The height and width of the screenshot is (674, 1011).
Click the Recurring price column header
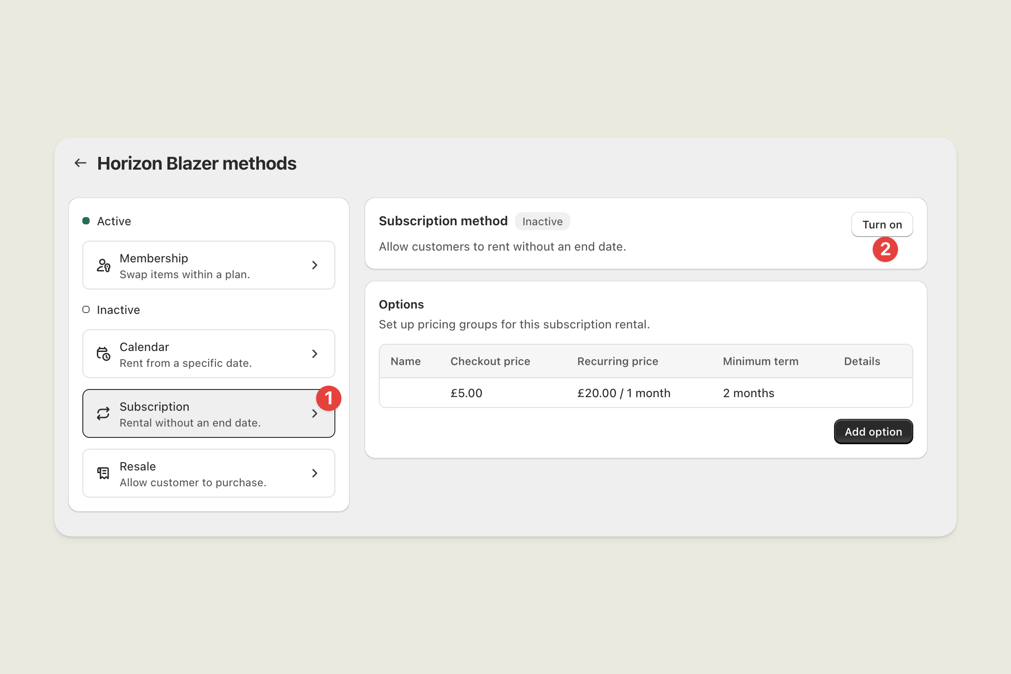point(617,361)
